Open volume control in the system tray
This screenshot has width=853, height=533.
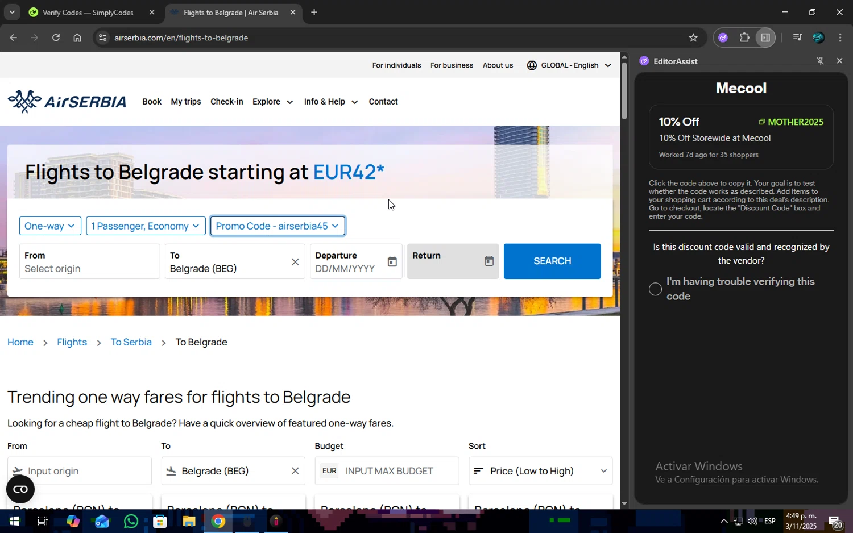tap(752, 521)
